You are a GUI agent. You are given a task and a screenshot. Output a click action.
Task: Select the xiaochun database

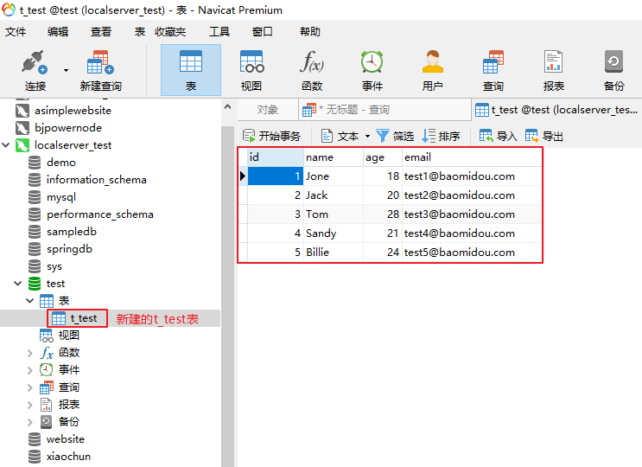point(68,457)
